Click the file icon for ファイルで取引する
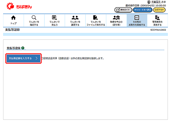 pyautogui.click(x=95, y=18)
